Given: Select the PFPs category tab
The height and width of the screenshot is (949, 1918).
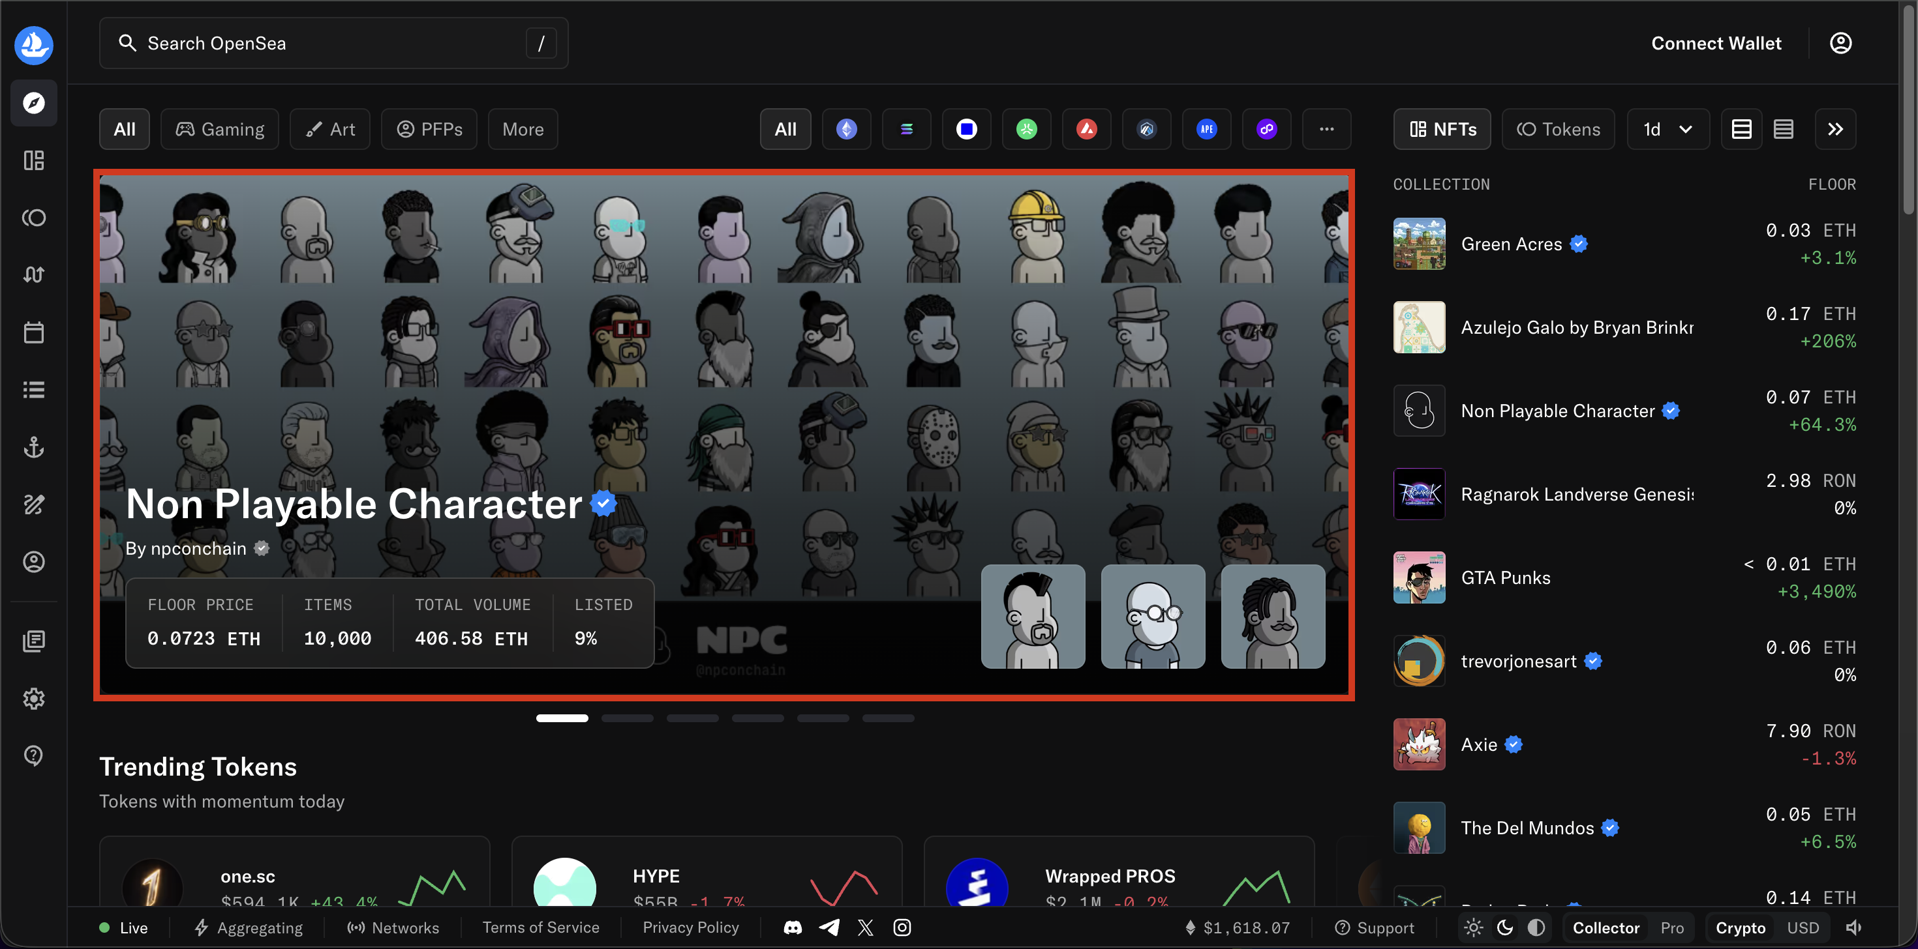Looking at the screenshot, I should click(429, 130).
